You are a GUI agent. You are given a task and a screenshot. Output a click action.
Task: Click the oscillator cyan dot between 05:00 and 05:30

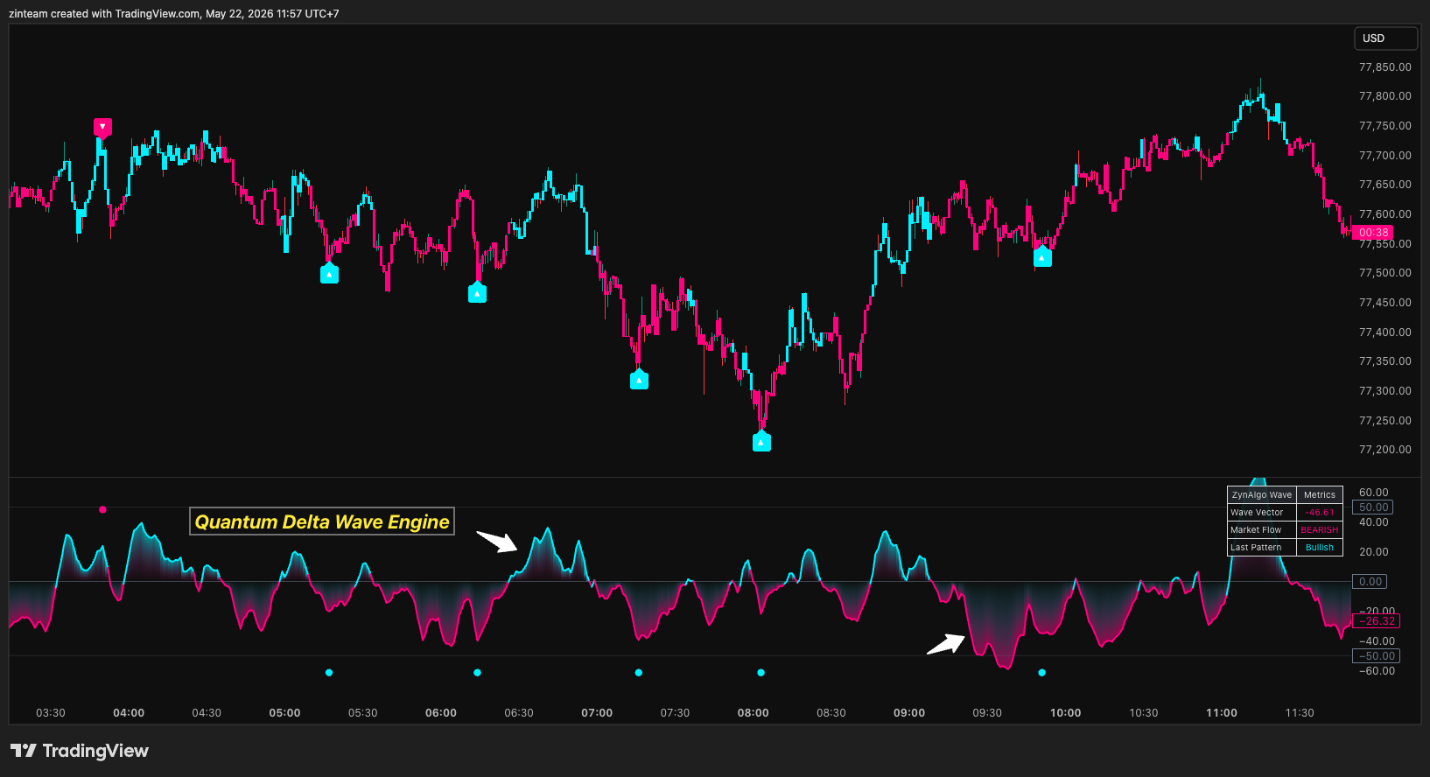pyautogui.click(x=329, y=673)
